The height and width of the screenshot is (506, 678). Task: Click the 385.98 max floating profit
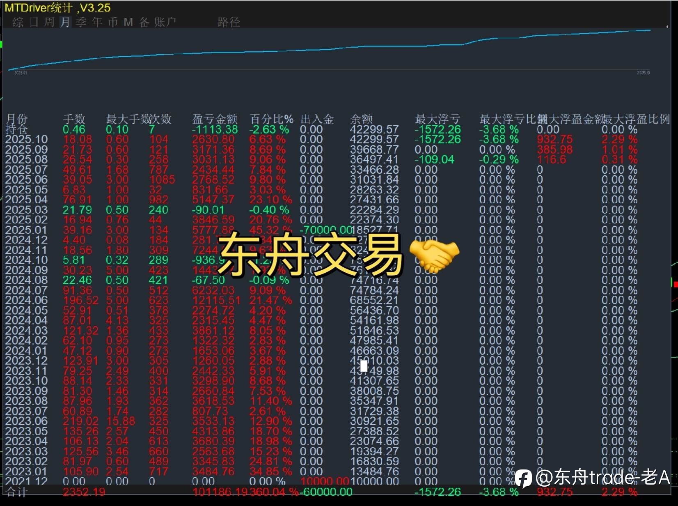(x=554, y=149)
